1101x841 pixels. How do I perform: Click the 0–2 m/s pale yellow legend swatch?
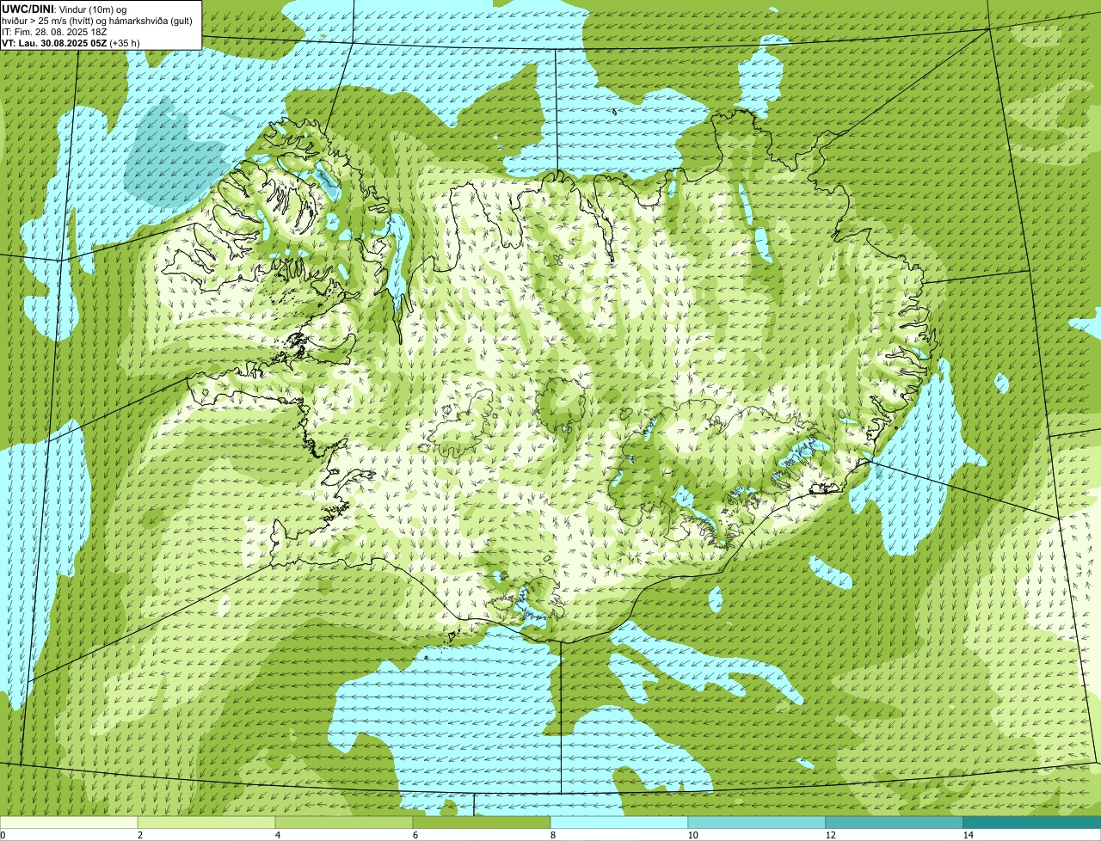(x=69, y=822)
